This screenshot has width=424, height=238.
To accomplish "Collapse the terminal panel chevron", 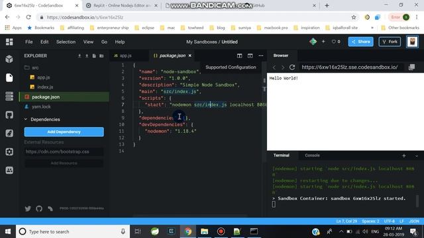I will (417, 156).
